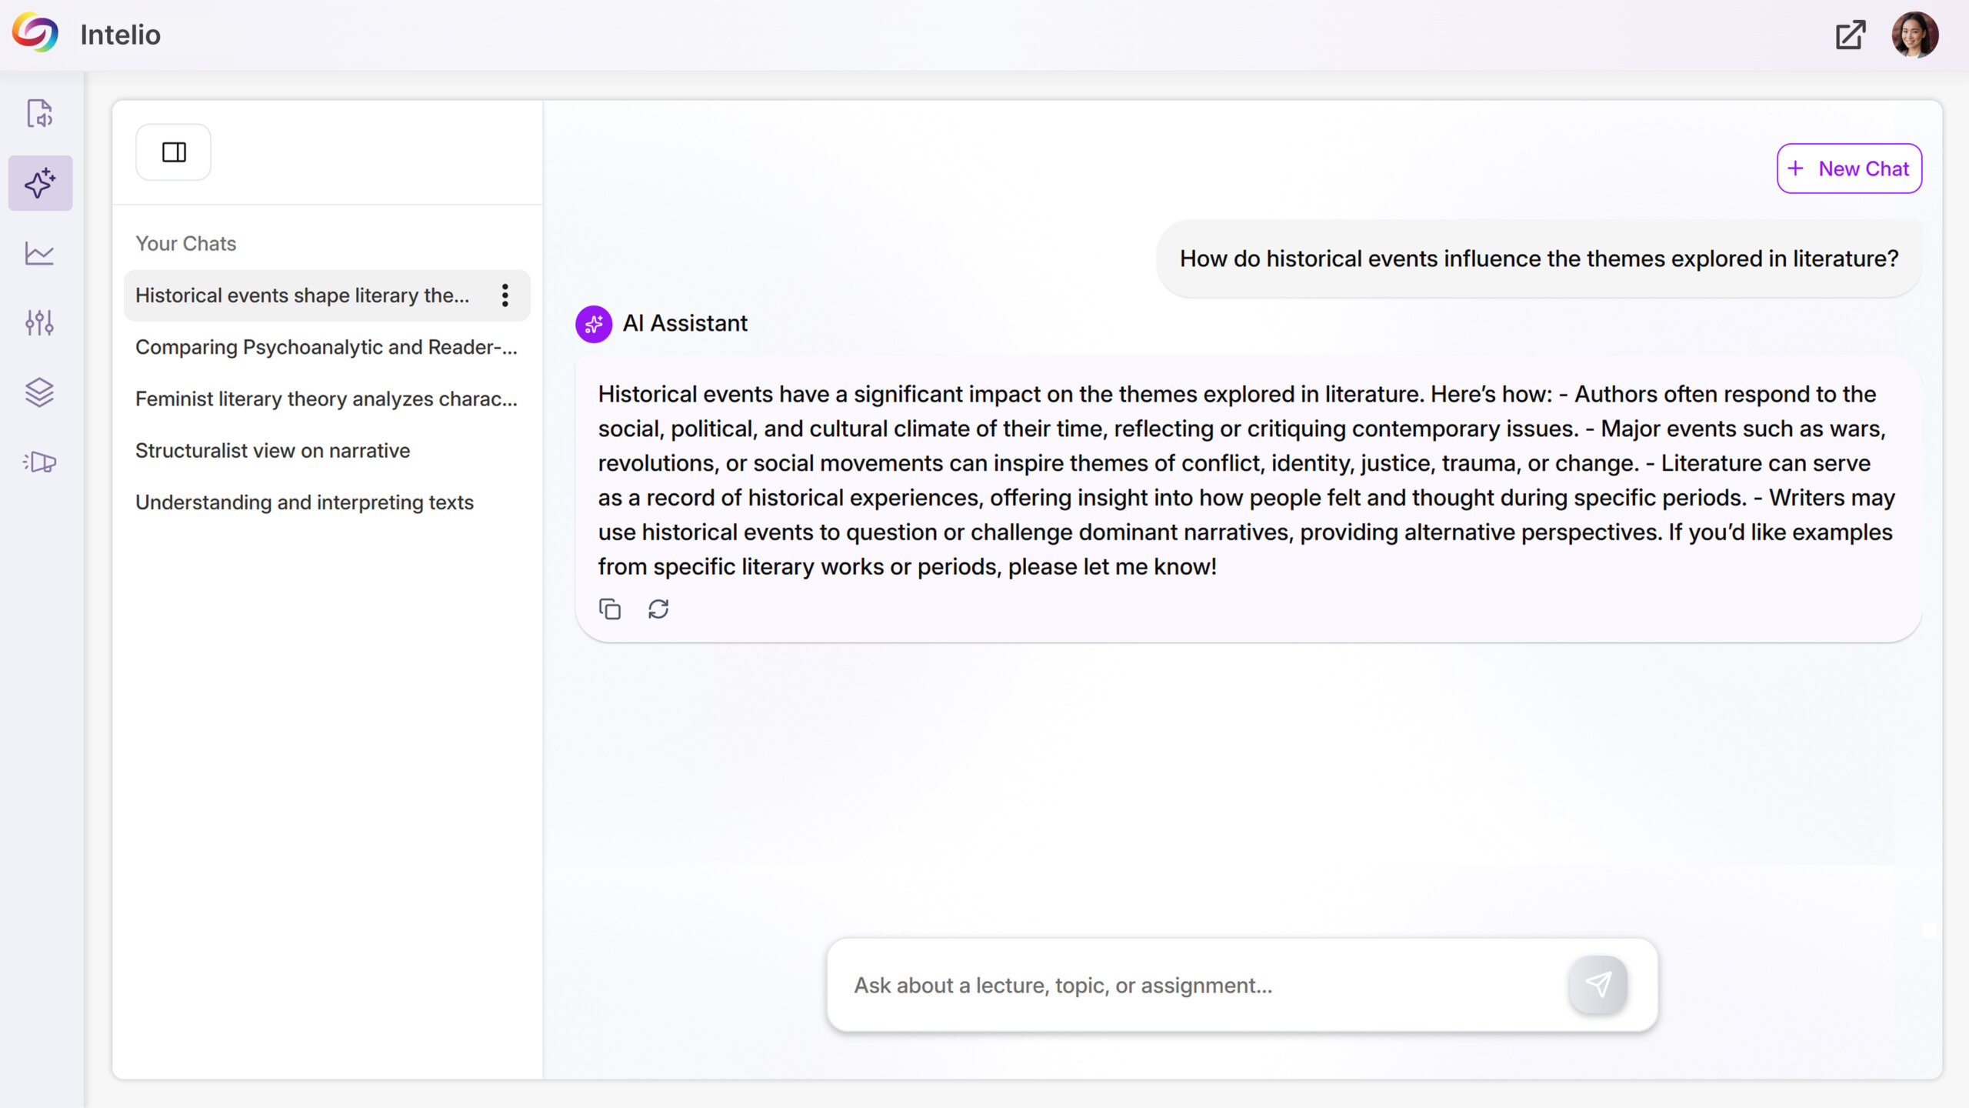Screen dimensions: 1969x1108
Task: Select Structuralist view on narrative chat
Action: coord(272,450)
